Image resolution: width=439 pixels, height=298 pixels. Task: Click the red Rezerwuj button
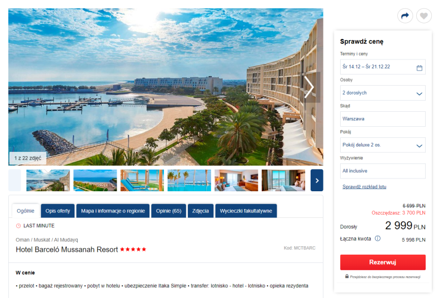point(383,262)
